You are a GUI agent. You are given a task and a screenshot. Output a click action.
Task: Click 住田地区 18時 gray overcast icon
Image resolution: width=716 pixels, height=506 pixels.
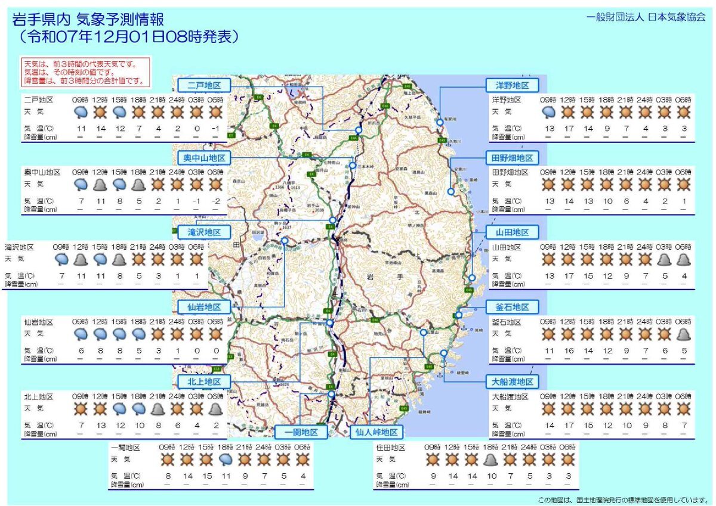[490, 459]
